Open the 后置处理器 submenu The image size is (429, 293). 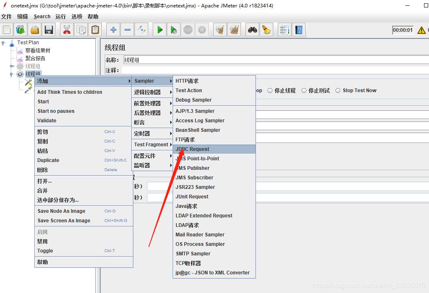152,113
